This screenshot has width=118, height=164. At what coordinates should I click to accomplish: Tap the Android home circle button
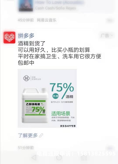(x=59, y=158)
